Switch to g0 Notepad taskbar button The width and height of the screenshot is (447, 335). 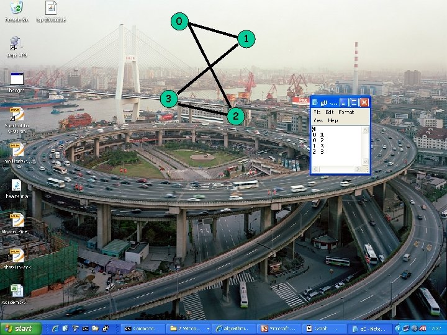[371, 329]
